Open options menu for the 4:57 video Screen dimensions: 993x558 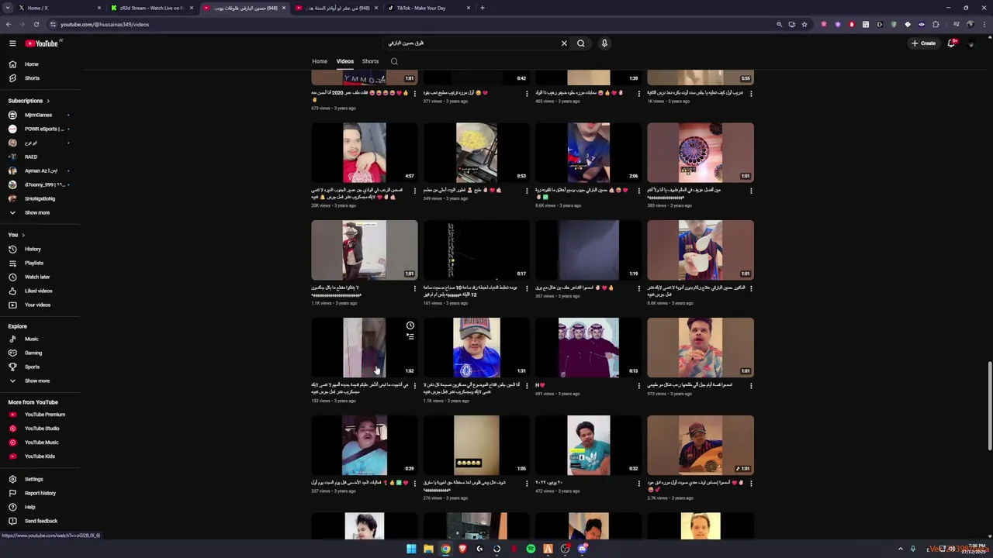[414, 190]
